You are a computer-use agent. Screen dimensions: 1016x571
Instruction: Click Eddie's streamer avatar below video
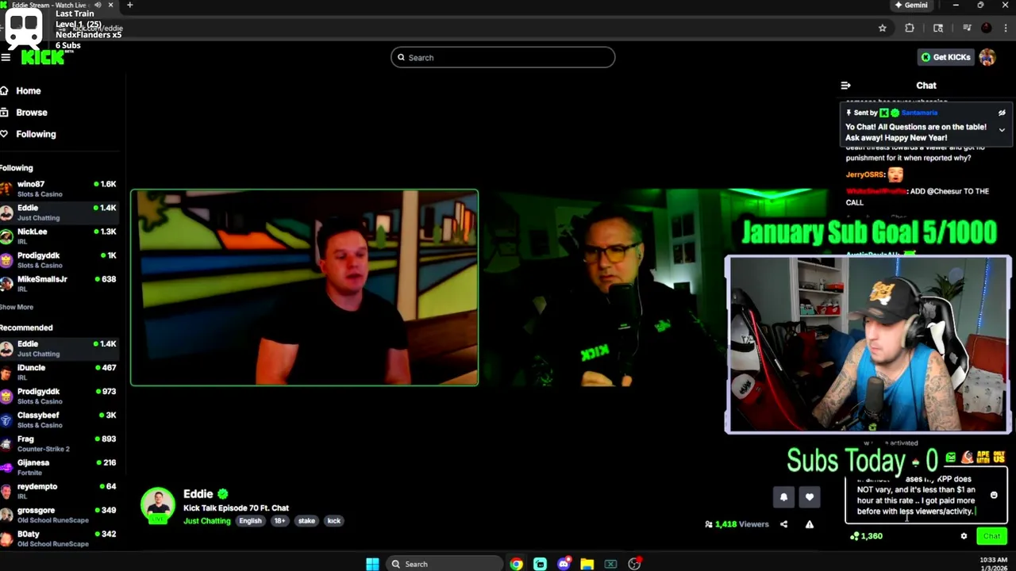tap(158, 505)
